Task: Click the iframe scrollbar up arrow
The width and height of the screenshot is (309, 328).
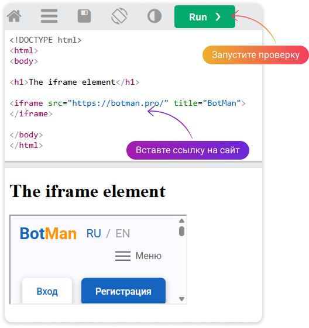Action: point(182,221)
